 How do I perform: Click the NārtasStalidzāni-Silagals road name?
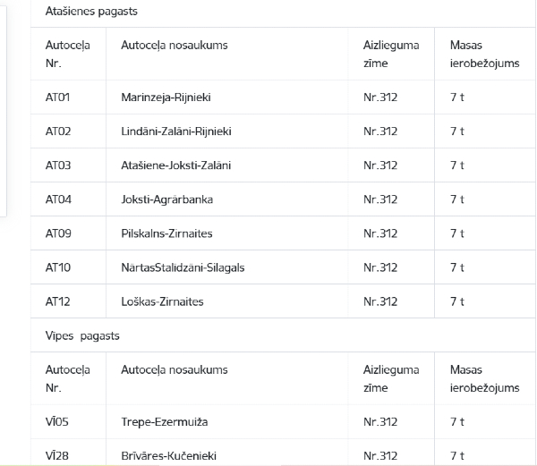[x=183, y=267]
